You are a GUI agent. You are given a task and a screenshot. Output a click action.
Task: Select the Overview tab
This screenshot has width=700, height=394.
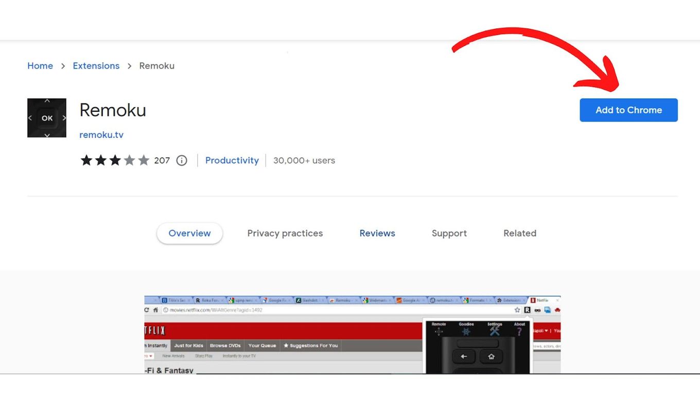click(190, 233)
